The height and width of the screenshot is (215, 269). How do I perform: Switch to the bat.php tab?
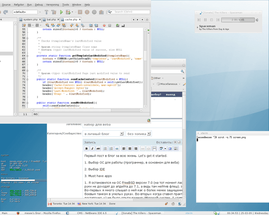(51, 20)
